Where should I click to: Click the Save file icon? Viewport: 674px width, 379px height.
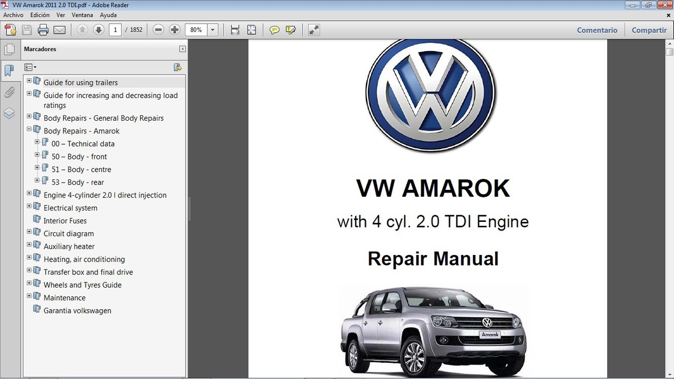[27, 30]
